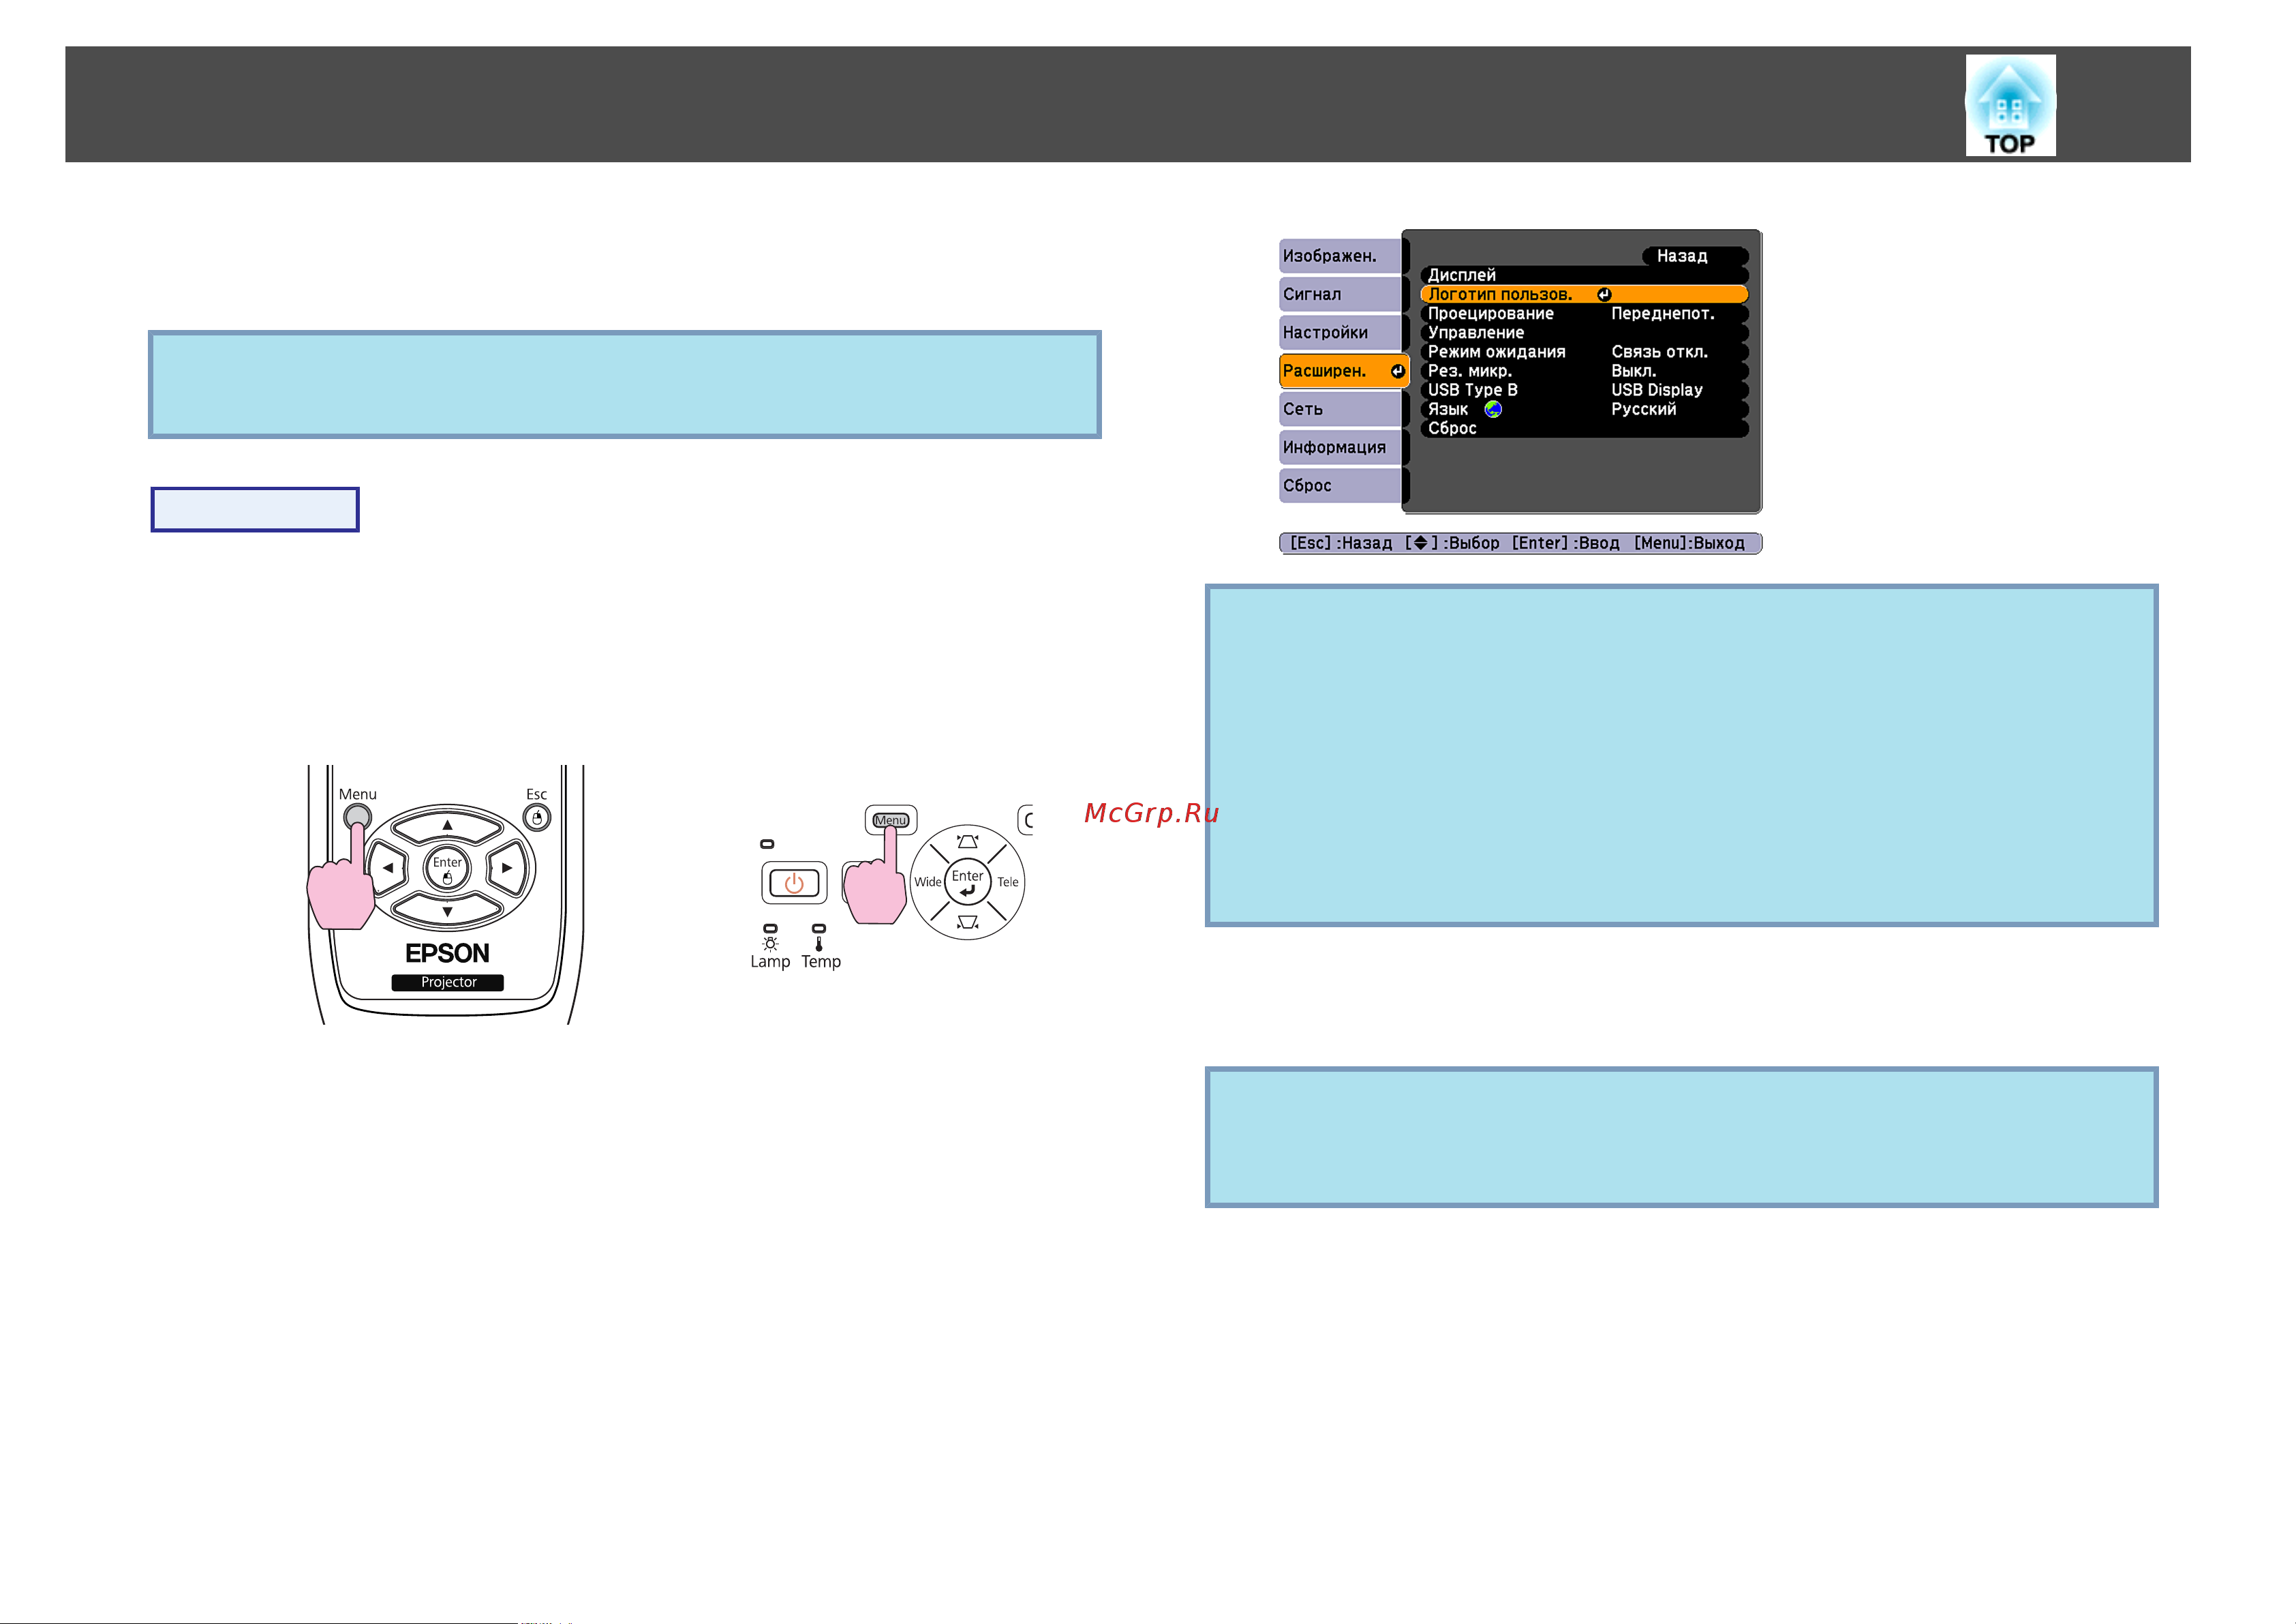The width and height of the screenshot is (2296, 1624).
Task: Click the TOP home icon
Action: coord(2010,105)
